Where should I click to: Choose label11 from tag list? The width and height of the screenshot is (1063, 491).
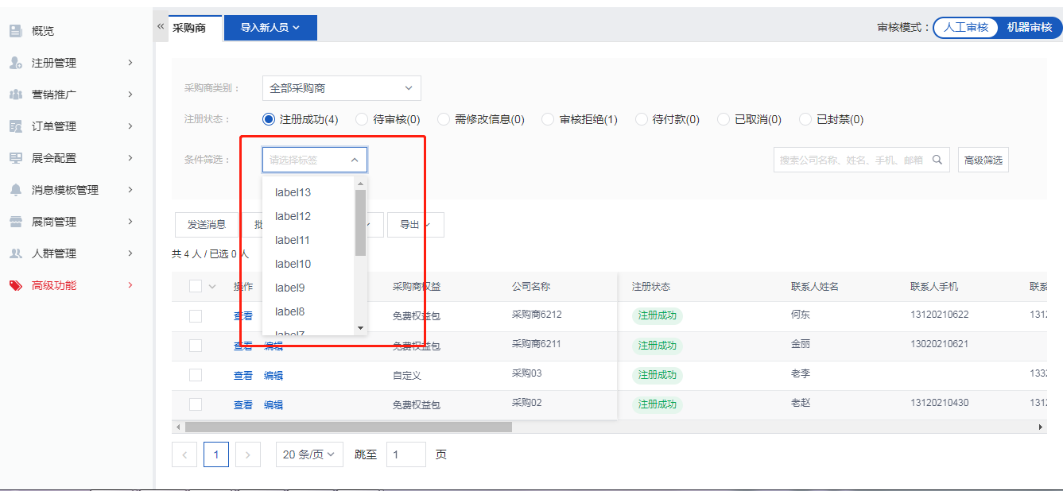(x=308, y=240)
